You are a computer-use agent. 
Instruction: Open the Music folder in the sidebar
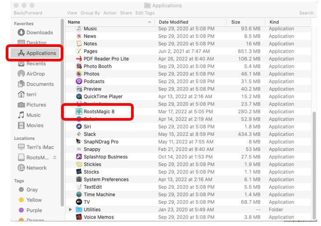coord(29,115)
